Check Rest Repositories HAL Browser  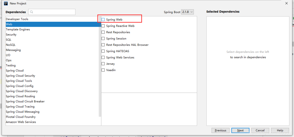(103, 45)
